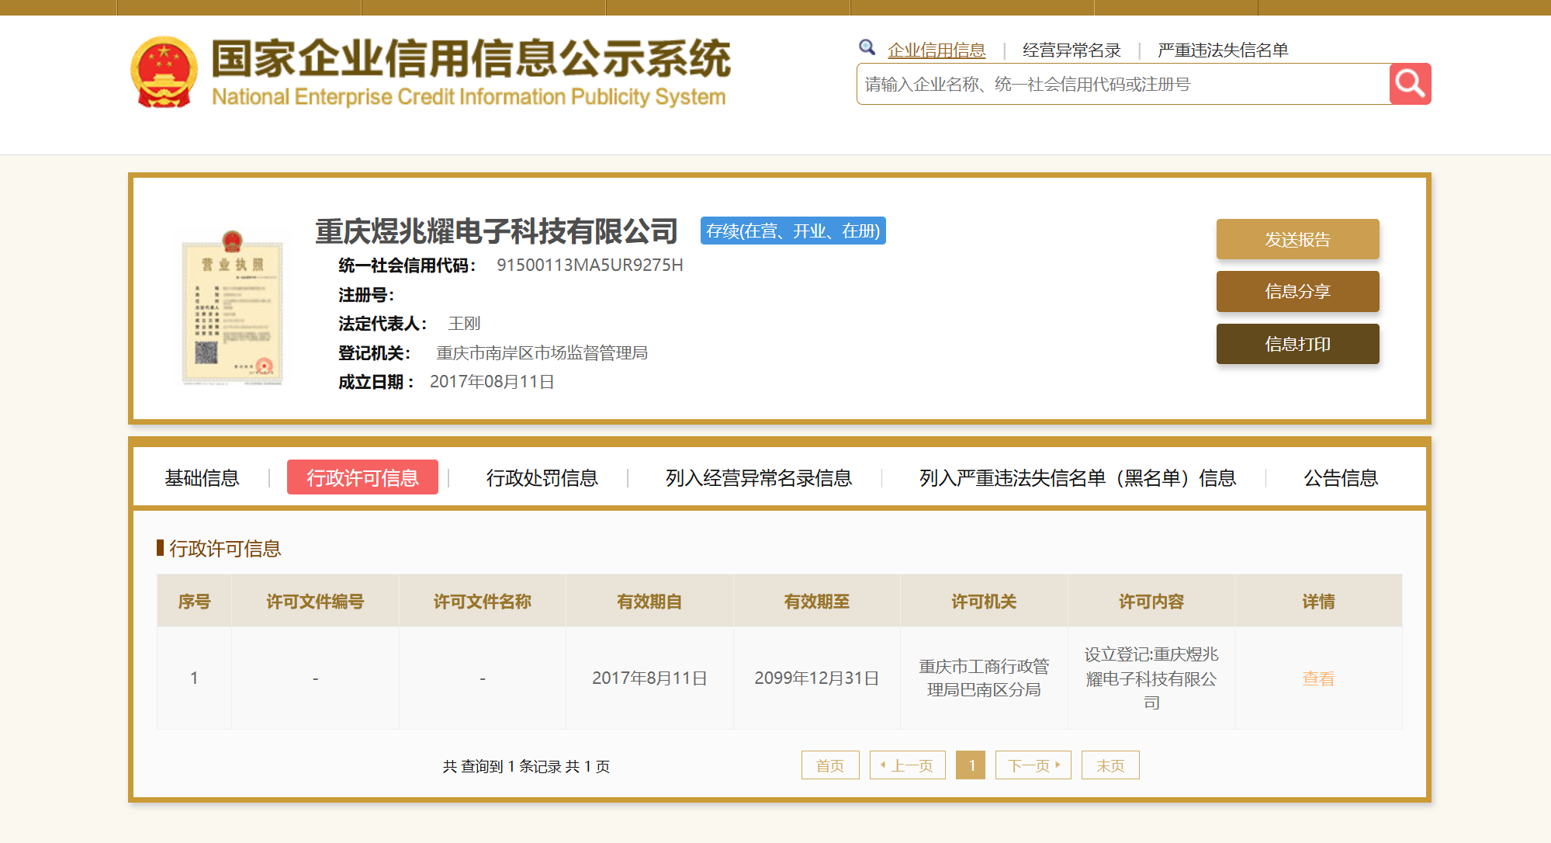Click the 有效期自 column header
The image size is (1551, 843).
click(649, 601)
